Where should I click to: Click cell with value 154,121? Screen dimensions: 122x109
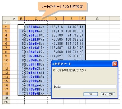click(71, 44)
